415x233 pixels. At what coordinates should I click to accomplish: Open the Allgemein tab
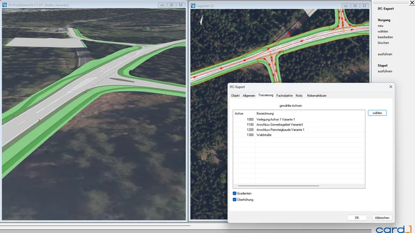(249, 95)
